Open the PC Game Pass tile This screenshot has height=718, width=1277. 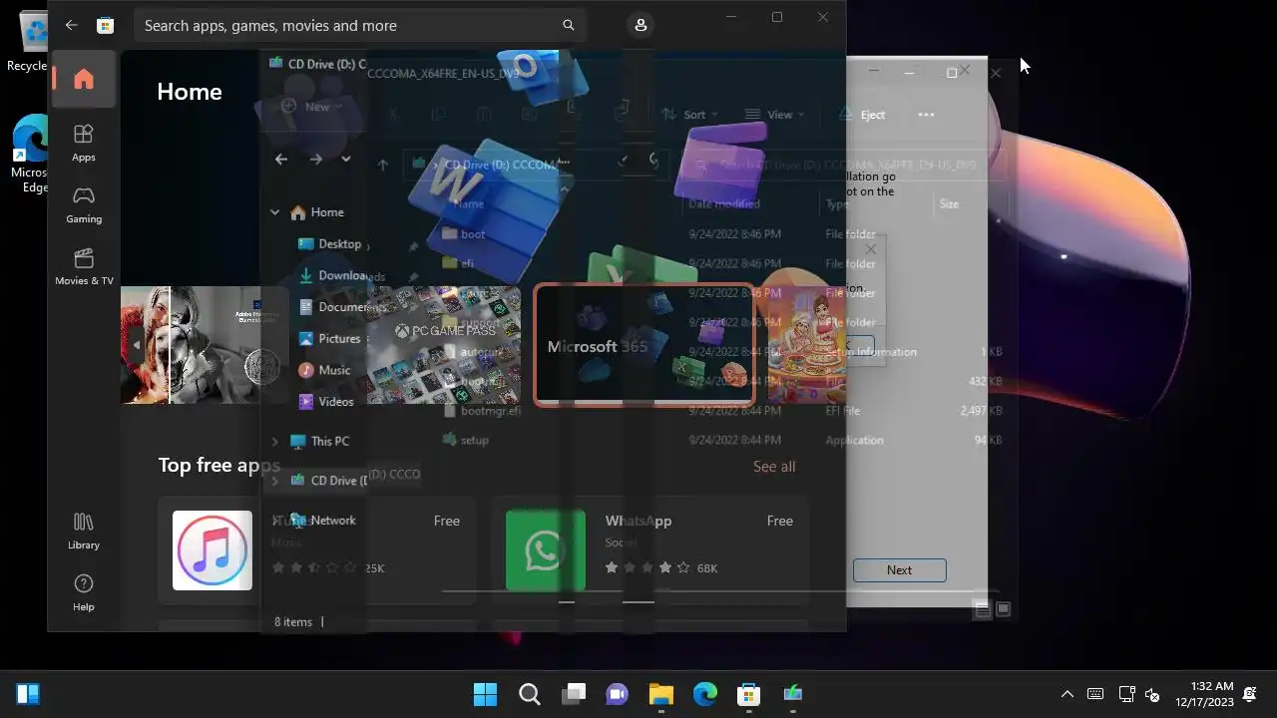click(444, 345)
